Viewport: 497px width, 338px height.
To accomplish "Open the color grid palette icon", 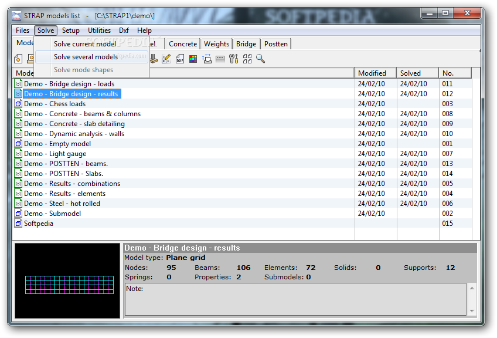I will 193,59.
